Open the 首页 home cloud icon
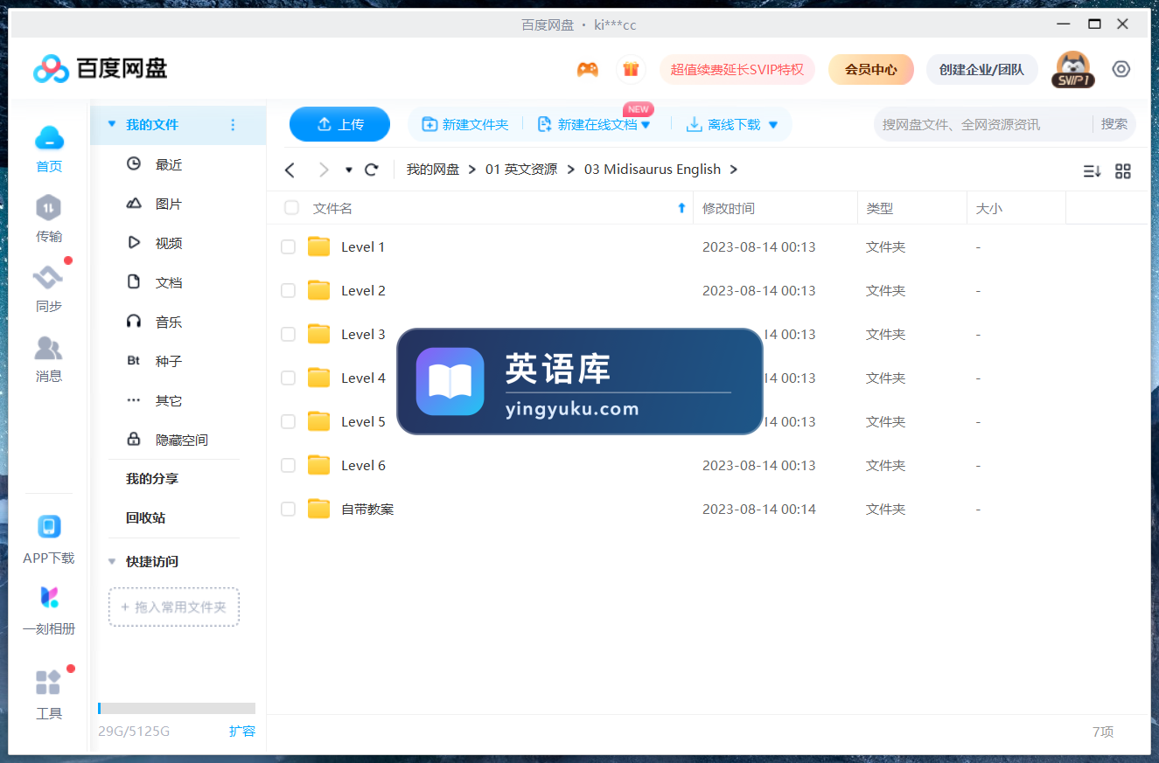This screenshot has height=763, width=1159. click(x=49, y=138)
